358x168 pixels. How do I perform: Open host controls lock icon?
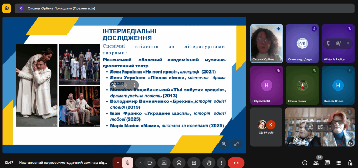point(350,162)
